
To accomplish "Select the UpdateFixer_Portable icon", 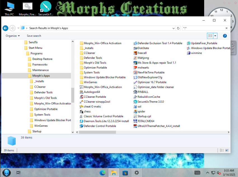I will click(188, 43).
